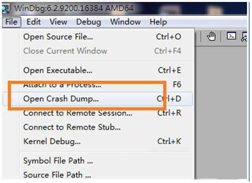Viewport: 252px width, 183px height.
Task: Click the gray workspace area
Action: tap(221, 112)
